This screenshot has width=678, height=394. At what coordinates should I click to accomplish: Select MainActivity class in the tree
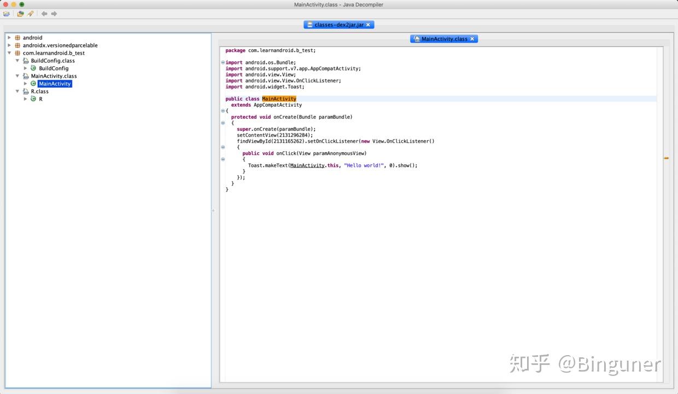coord(55,84)
